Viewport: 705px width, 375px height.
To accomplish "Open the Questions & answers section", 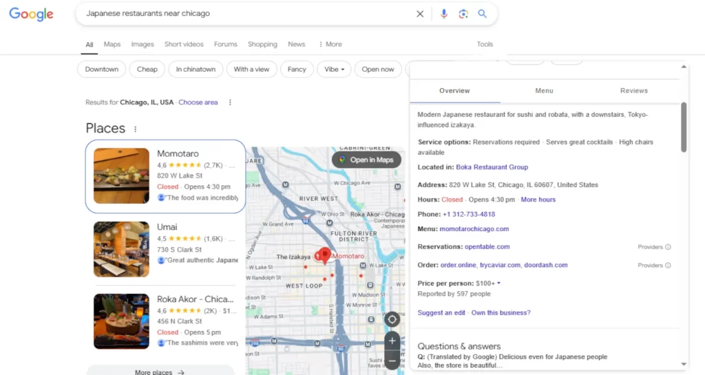I will coord(459,346).
